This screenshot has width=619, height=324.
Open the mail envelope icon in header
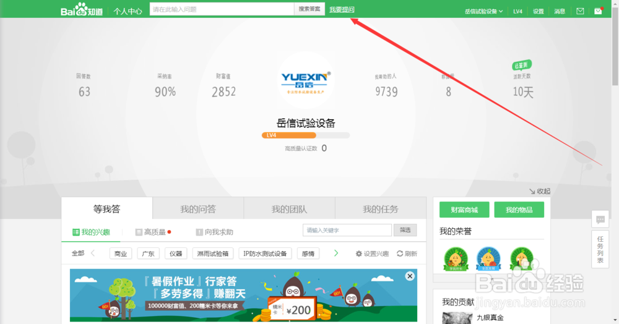click(x=580, y=11)
